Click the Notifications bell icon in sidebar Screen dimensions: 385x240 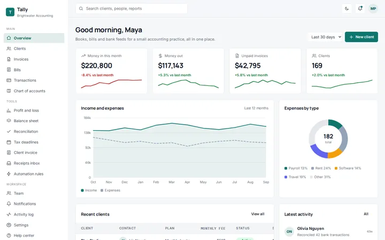[9, 204]
